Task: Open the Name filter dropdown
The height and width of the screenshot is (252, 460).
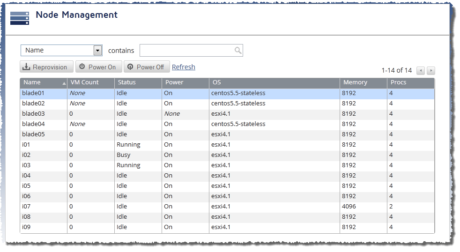Action: 98,51
